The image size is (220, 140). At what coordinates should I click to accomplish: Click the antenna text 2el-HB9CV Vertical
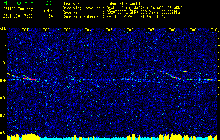point(125,16)
